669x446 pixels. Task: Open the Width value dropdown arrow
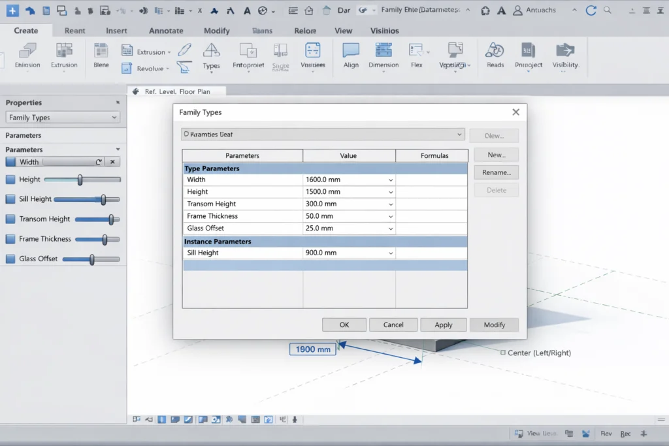pyautogui.click(x=391, y=180)
